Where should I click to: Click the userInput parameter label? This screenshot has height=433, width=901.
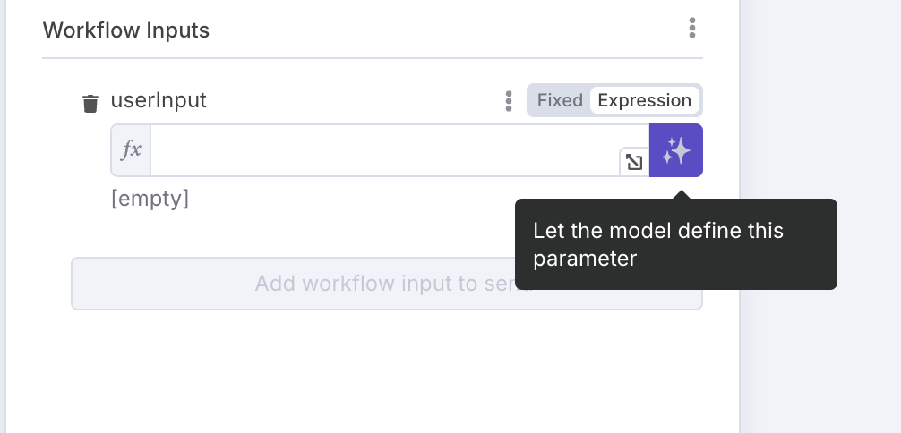[x=159, y=100]
